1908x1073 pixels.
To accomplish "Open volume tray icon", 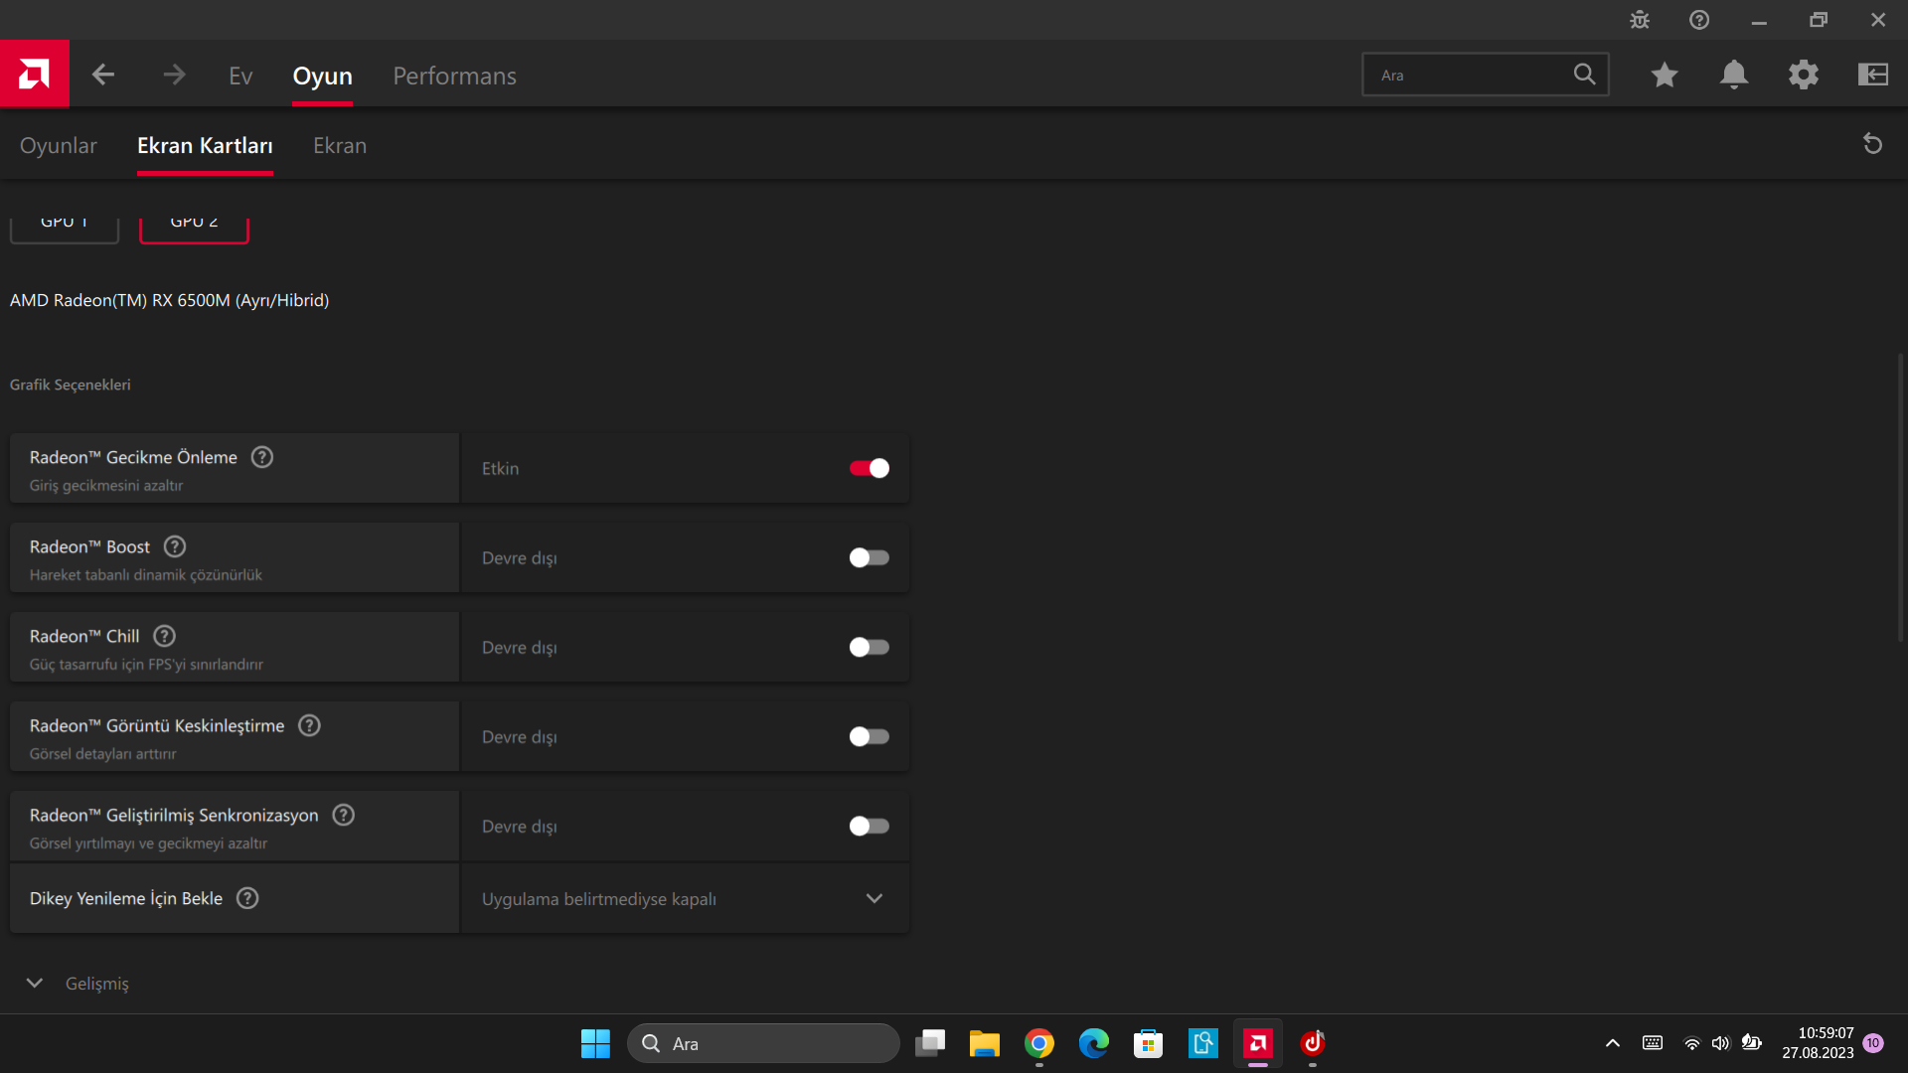I will pos(1721,1043).
